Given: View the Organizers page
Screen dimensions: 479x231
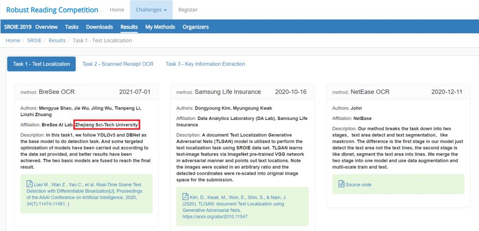Looking at the screenshot, I should click(196, 27).
